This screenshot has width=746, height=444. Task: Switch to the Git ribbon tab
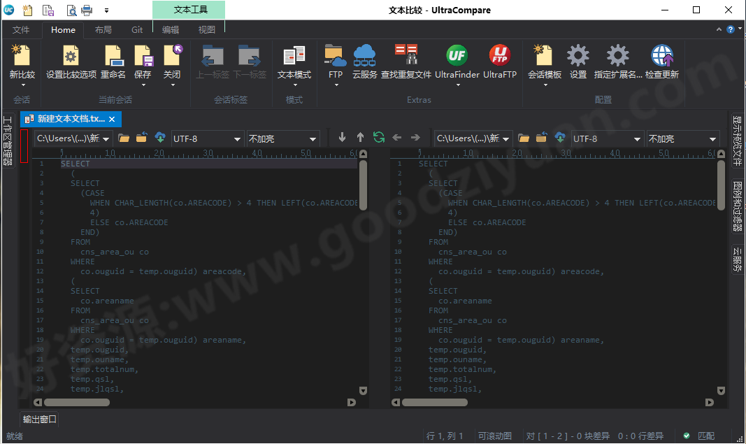tap(137, 29)
